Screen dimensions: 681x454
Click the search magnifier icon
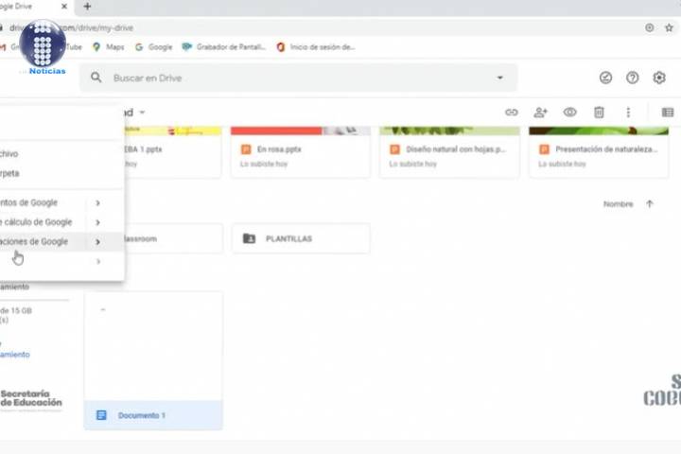[96, 78]
